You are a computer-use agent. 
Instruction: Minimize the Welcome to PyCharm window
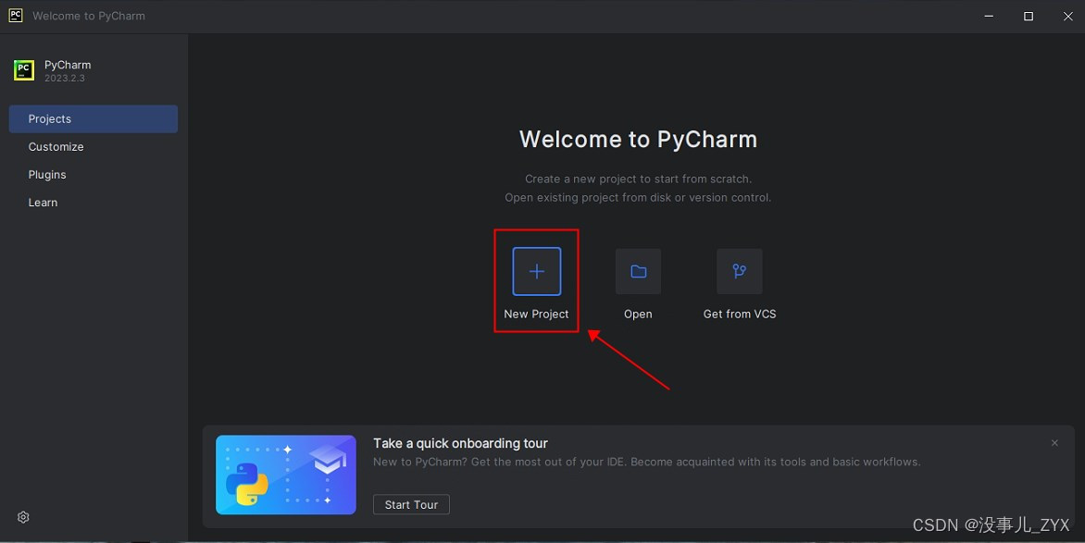coord(989,16)
